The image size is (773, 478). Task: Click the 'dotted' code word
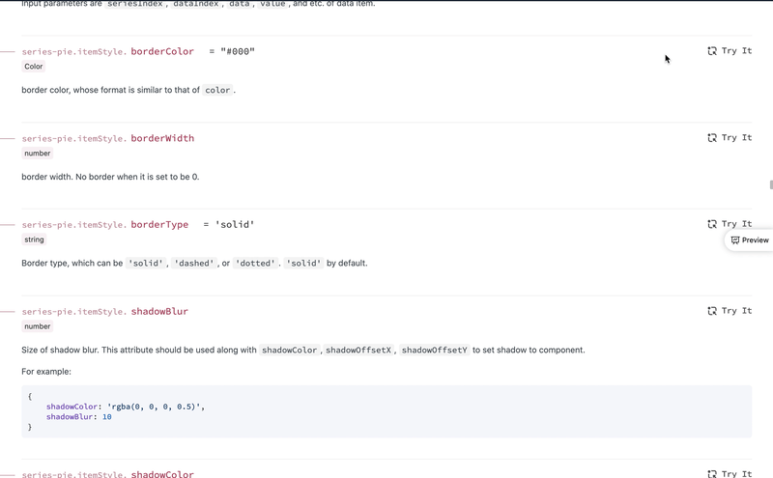(255, 264)
